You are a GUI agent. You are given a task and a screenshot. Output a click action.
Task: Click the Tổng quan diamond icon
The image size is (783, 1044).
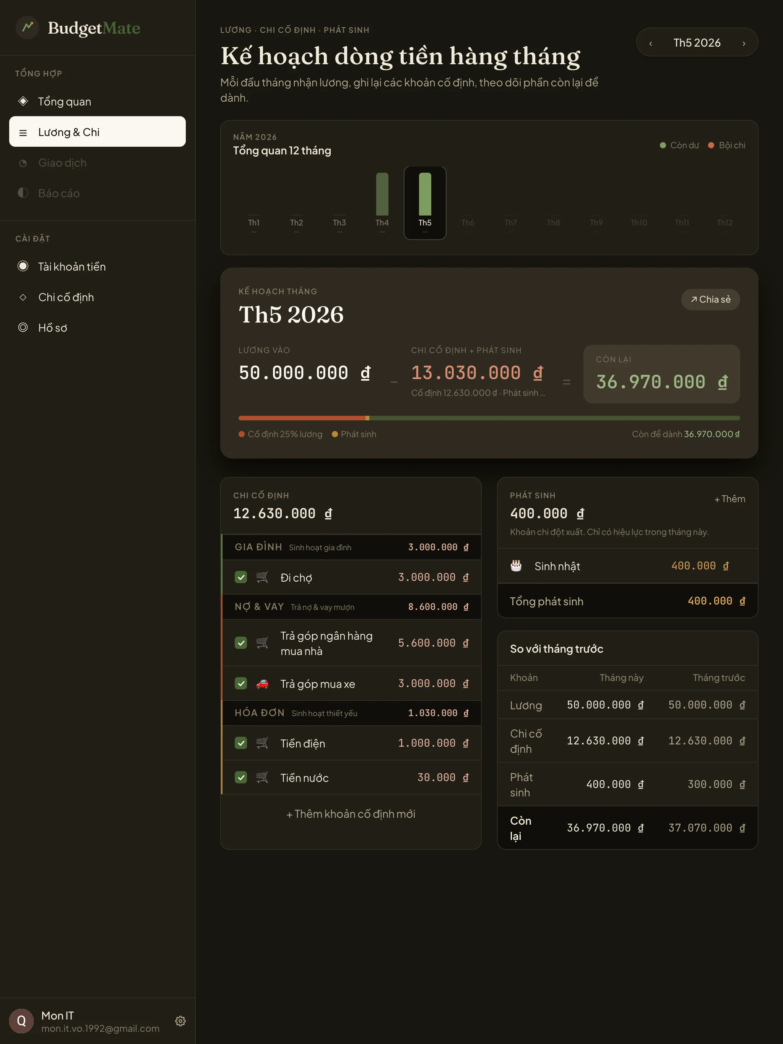[23, 101]
